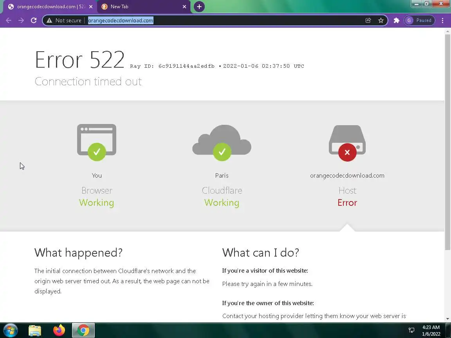The image size is (451, 338).
Task: Bookmark this page with the star icon
Action: 381,20
